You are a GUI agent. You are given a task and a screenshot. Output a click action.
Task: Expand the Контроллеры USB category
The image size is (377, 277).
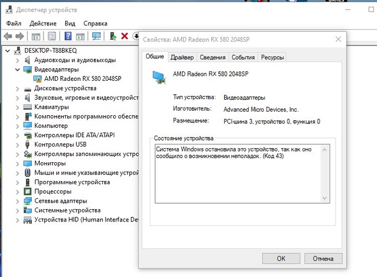tap(17, 145)
